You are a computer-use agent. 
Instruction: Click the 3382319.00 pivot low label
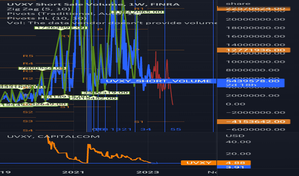coord(106,93)
